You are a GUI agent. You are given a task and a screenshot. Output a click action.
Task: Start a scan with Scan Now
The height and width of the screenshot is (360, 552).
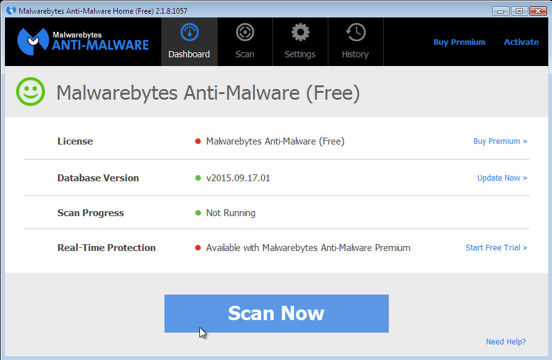pyautogui.click(x=277, y=313)
